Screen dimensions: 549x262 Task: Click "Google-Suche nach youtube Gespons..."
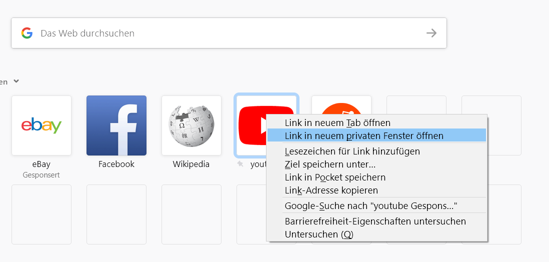(x=371, y=205)
